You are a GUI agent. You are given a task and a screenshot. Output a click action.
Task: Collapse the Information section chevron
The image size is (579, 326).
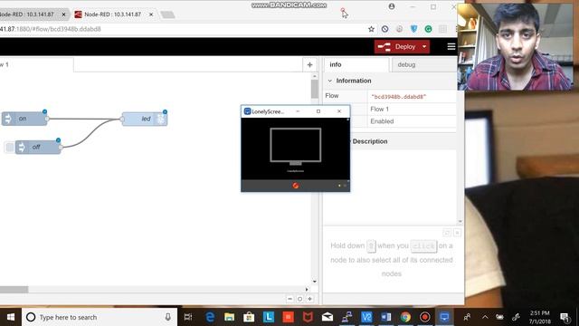[329, 81]
